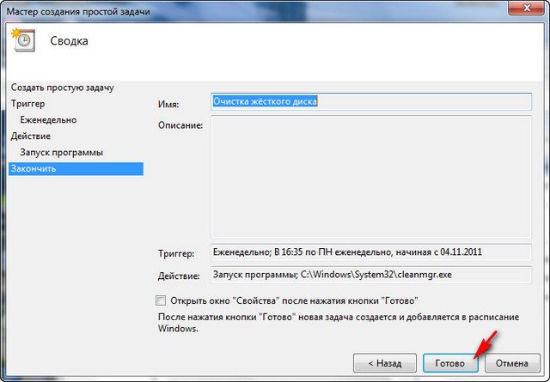Viewport: 550px width, 382px height.
Task: Click the Триггер: label beside the summary field
Action: [x=176, y=253]
